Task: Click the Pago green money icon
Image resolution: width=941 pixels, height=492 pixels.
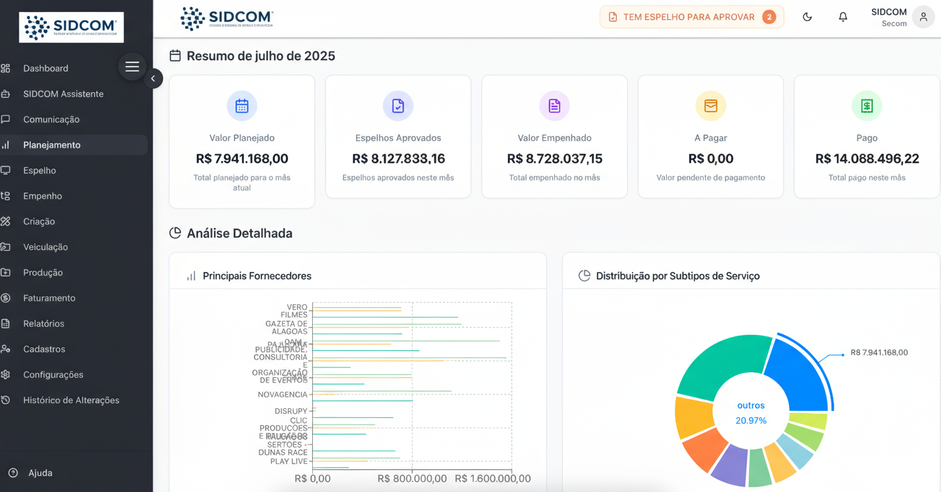Action: (867, 106)
